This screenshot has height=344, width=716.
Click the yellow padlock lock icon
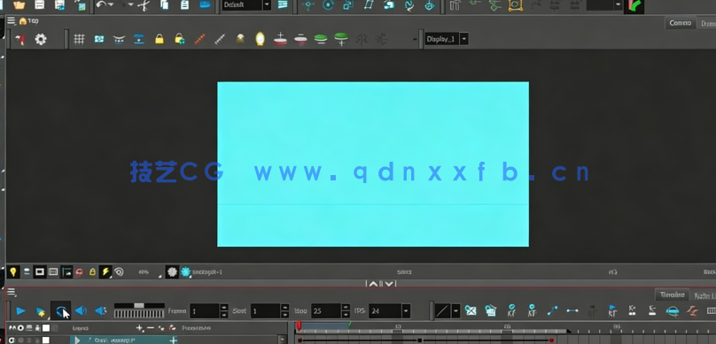(159, 39)
